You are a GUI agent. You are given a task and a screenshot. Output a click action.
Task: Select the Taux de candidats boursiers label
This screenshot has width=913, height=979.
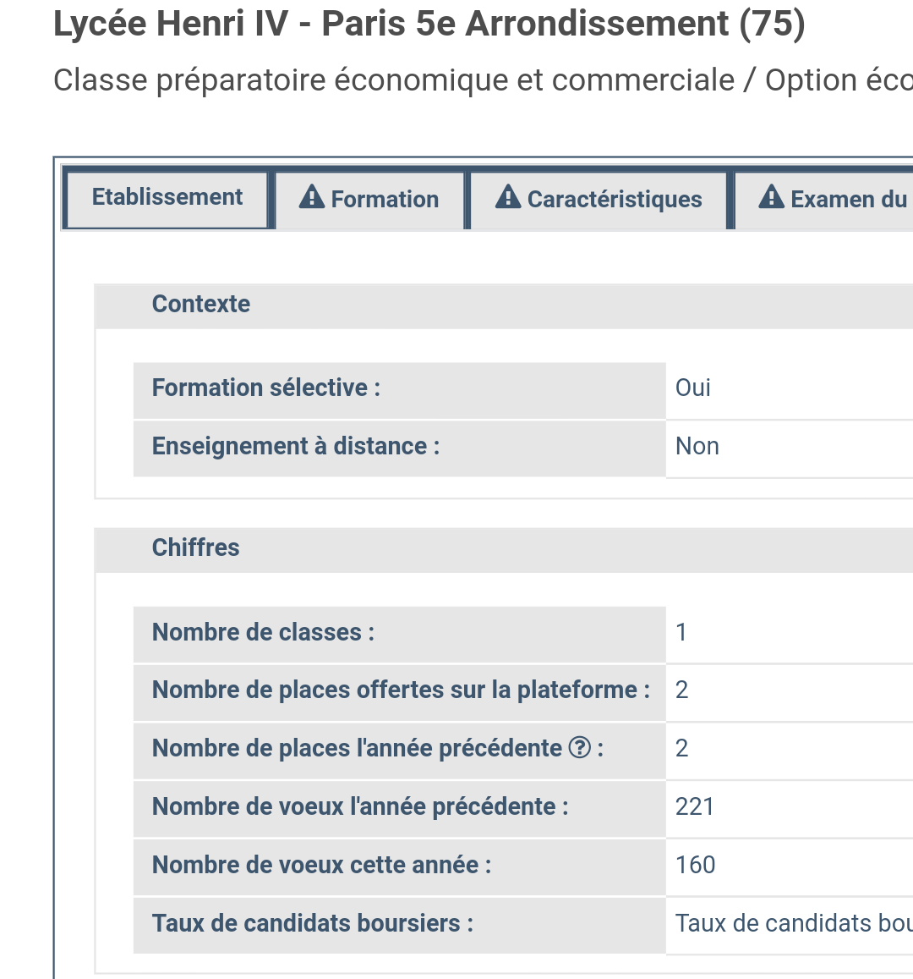[x=312, y=923]
